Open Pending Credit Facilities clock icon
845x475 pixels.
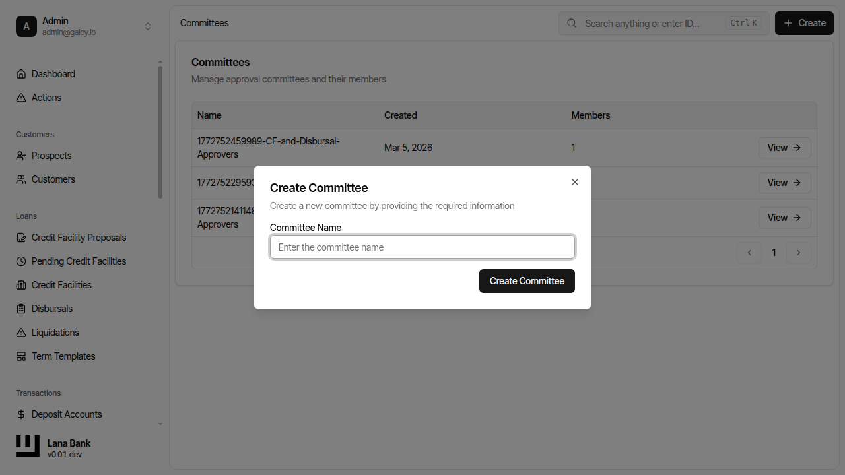click(x=20, y=261)
